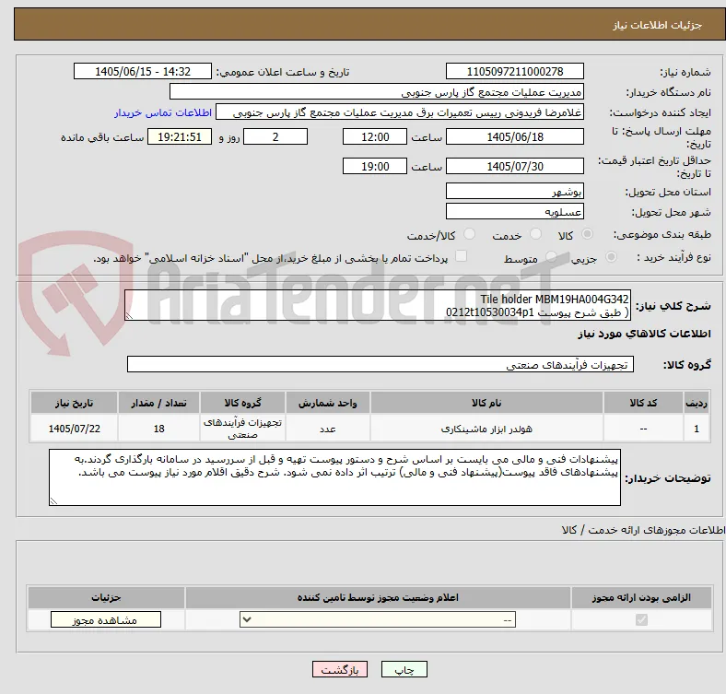726x694 pixels.
Task: Click the deadline time field 12:00
Action: pyautogui.click(x=375, y=136)
